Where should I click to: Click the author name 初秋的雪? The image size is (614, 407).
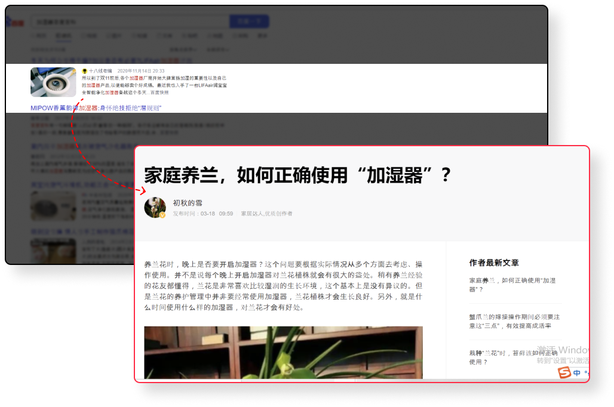pos(188,203)
